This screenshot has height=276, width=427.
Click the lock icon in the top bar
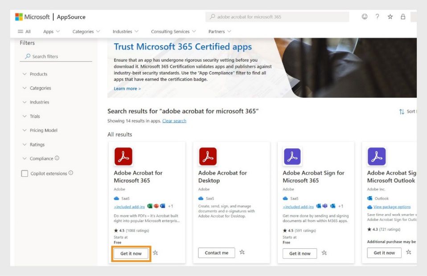[x=403, y=16]
